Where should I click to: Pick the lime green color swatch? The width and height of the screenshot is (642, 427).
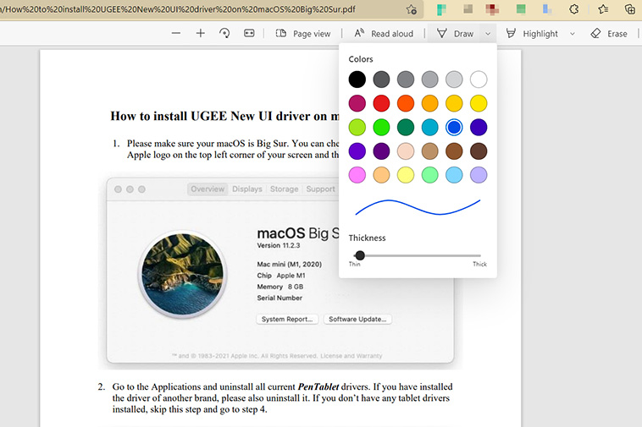[x=357, y=128]
